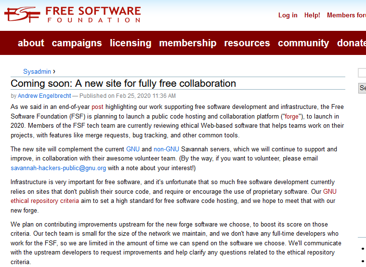The image size is (366, 267).
Task: Open the about menu
Action: [31, 43]
